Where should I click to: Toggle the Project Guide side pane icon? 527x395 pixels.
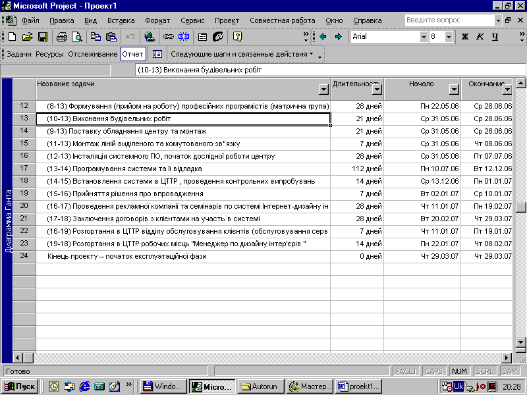point(157,54)
